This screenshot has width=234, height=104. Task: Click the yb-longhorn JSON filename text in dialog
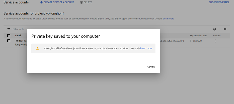pos(61,49)
